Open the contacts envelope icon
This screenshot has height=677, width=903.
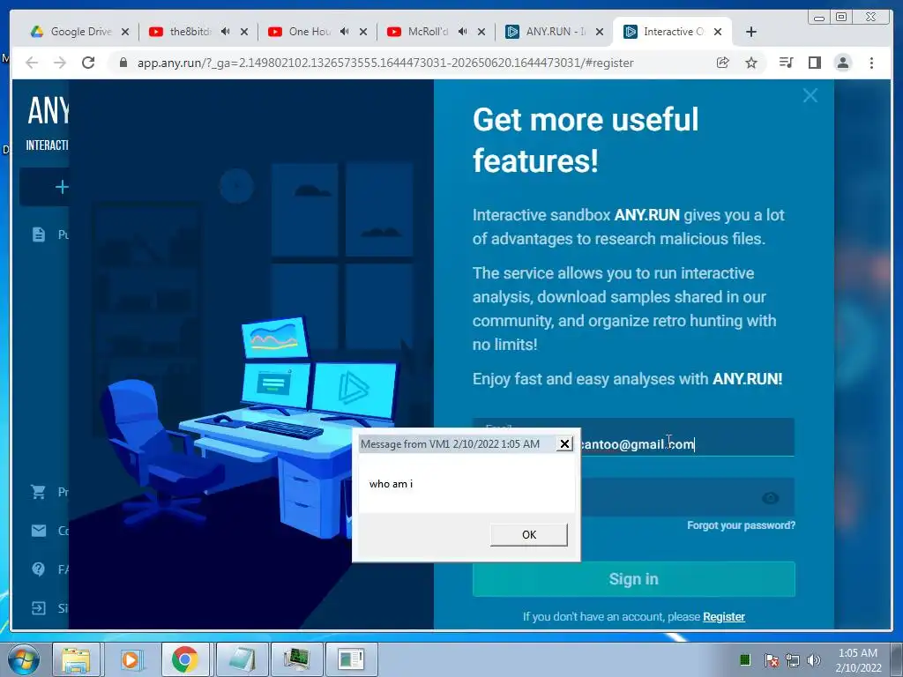coord(39,530)
